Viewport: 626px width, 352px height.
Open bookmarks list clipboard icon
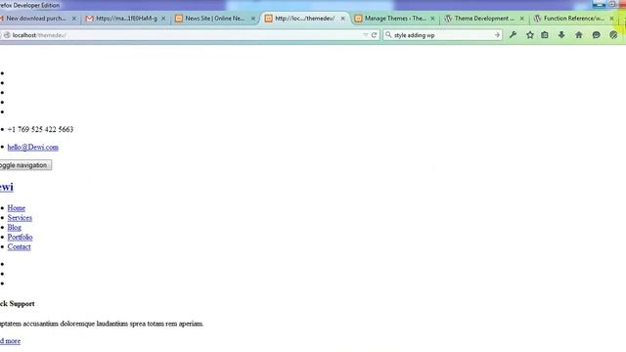545,35
